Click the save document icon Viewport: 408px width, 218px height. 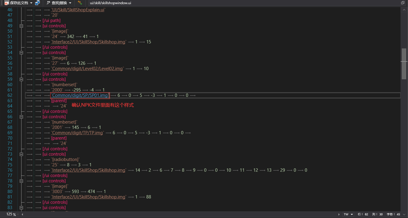6,3
